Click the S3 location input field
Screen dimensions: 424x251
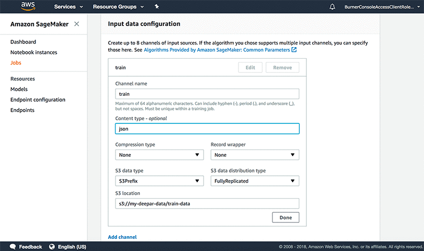coord(207,204)
